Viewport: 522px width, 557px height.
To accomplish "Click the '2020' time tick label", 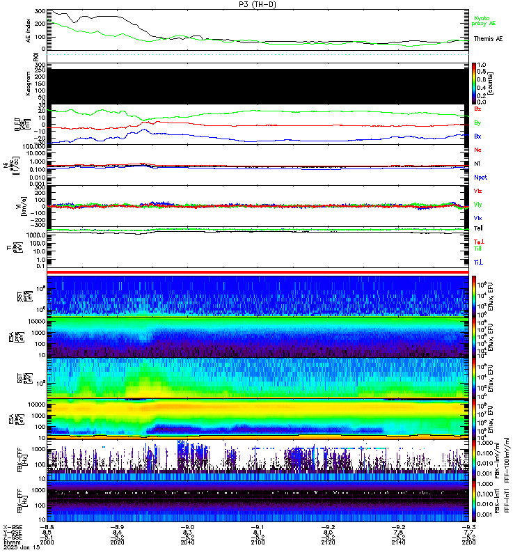I will coord(117,542).
